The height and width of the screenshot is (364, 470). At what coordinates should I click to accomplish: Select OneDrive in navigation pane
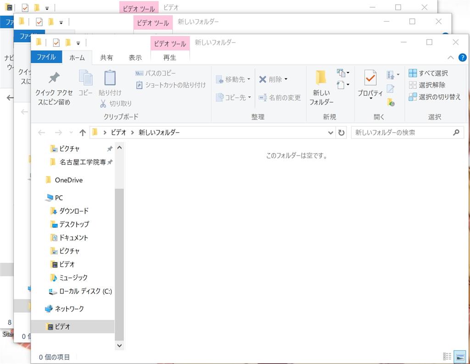click(x=64, y=180)
